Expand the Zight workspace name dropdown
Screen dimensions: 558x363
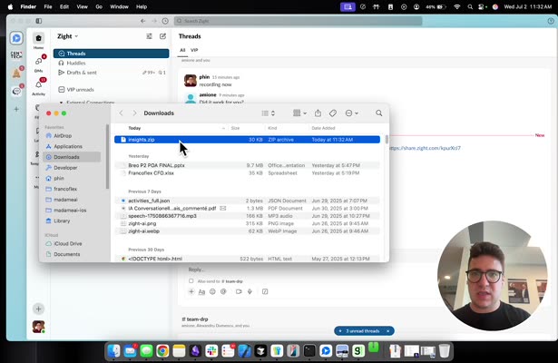pyautogui.click(x=68, y=36)
